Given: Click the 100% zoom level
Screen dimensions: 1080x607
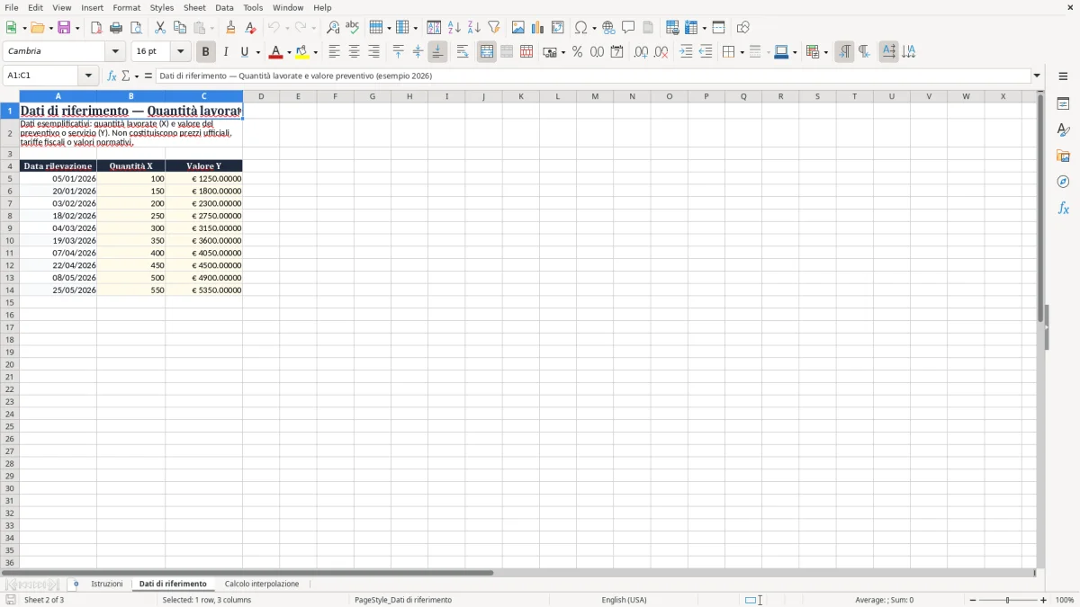Looking at the screenshot, I should (x=1065, y=600).
